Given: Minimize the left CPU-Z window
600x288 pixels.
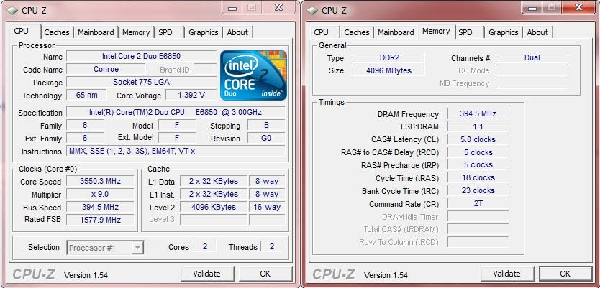Looking at the screenshot, I should 232,8.
